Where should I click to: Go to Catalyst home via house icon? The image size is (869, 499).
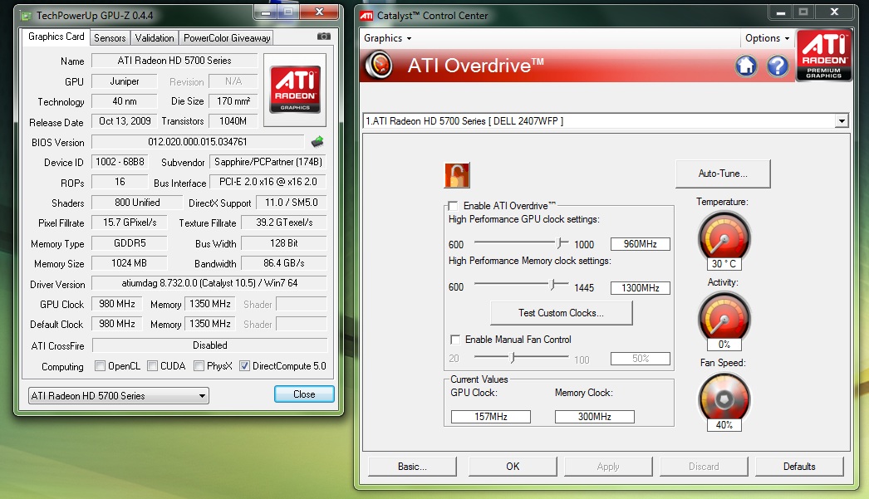click(746, 66)
